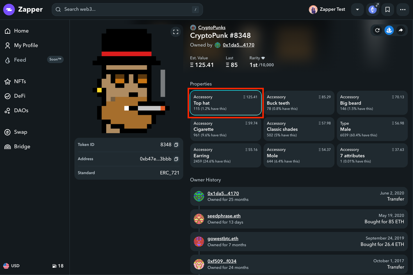Select the Top hat property card
Viewport: 413px width, 275px height.
[x=226, y=103]
